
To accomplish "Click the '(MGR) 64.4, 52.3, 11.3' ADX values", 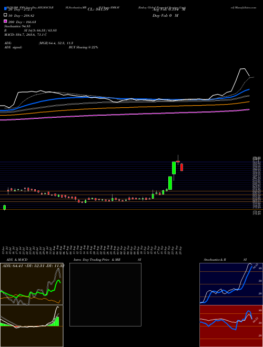I will [56, 43].
